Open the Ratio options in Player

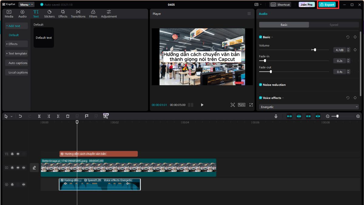click(241, 105)
